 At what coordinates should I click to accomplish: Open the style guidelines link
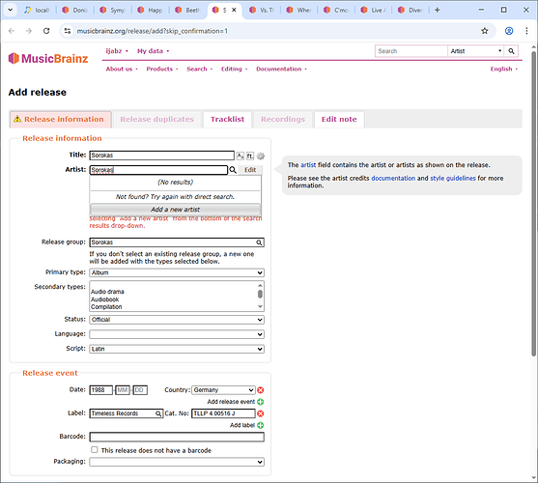tap(453, 178)
